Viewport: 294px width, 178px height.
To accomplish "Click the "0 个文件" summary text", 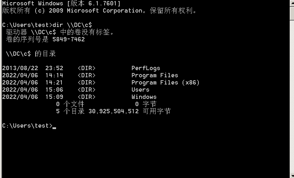I will pos(70,104).
